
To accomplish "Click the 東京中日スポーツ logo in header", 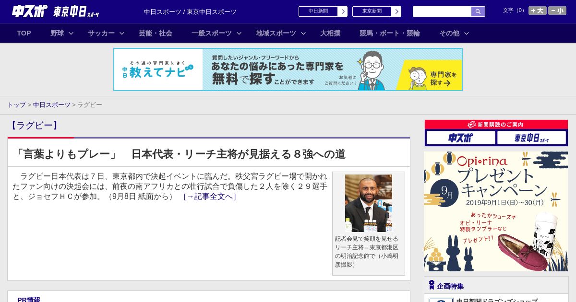I will click(x=76, y=12).
